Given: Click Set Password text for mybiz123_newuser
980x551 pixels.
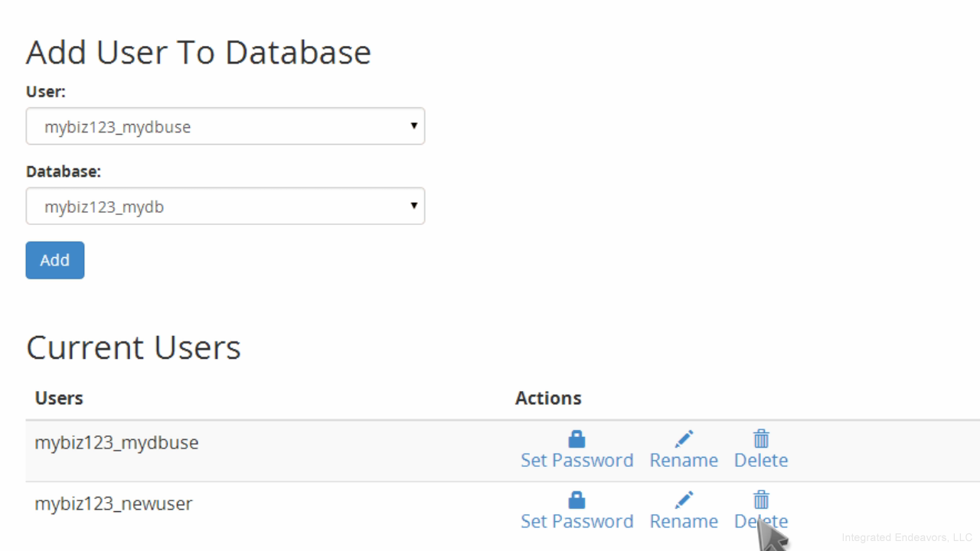Looking at the screenshot, I should 577,522.
